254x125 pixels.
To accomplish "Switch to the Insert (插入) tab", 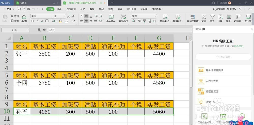I will 60,9.
